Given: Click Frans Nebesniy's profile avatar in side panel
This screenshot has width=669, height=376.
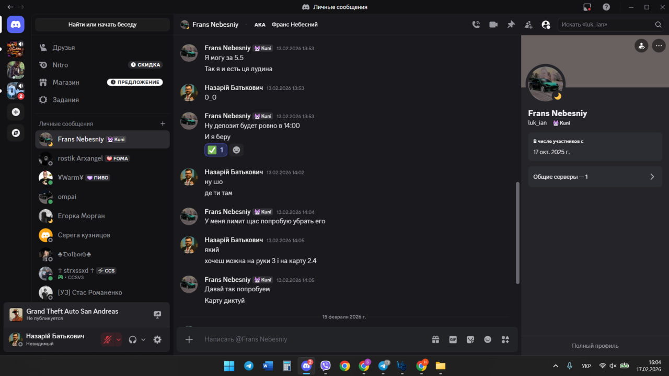Looking at the screenshot, I should [545, 84].
